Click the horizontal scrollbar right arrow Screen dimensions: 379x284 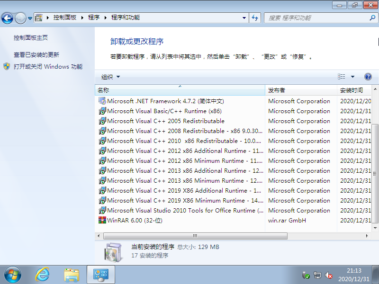(367, 236)
